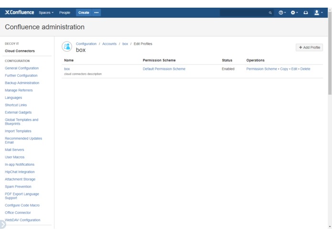Image resolution: width=332 pixels, height=236 pixels.
Task: Open the help question mark menu
Action: click(x=282, y=13)
